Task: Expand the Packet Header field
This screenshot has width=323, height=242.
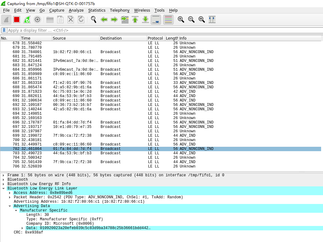Action: coord(10,197)
